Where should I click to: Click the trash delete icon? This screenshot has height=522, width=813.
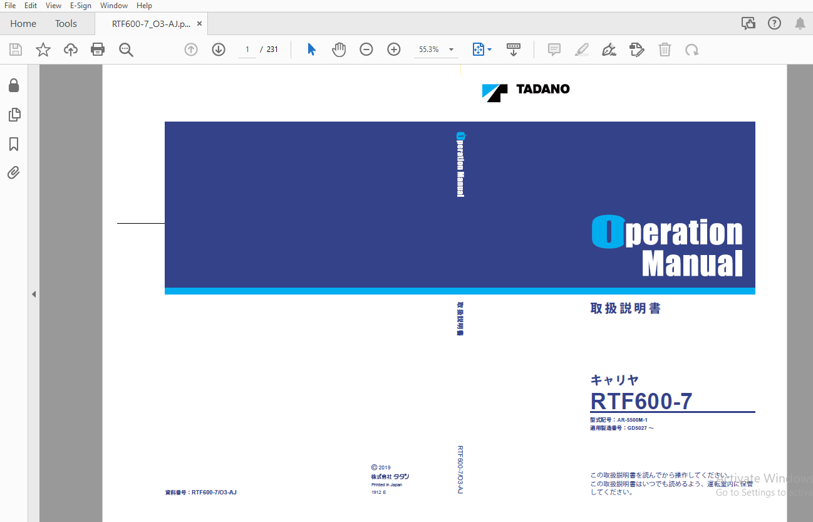pyautogui.click(x=665, y=50)
